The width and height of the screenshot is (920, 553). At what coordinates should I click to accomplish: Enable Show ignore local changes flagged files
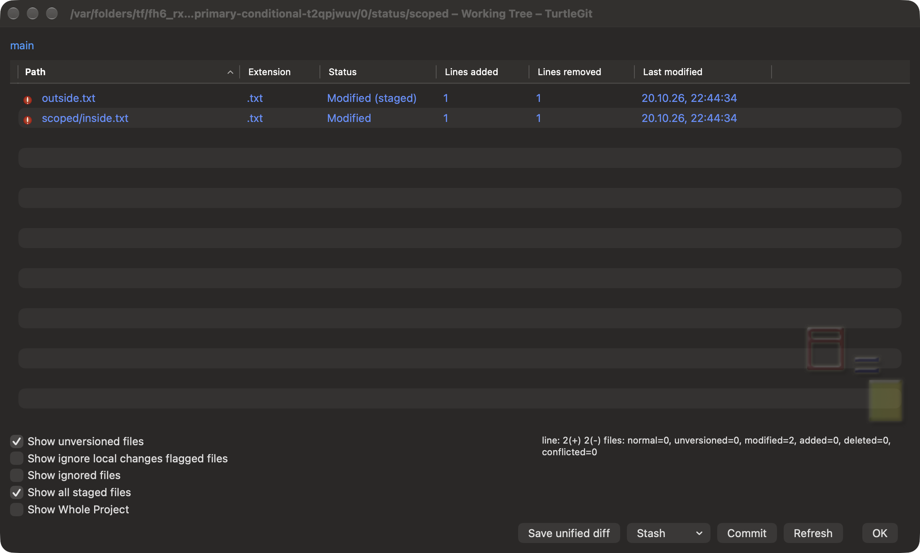(16, 458)
